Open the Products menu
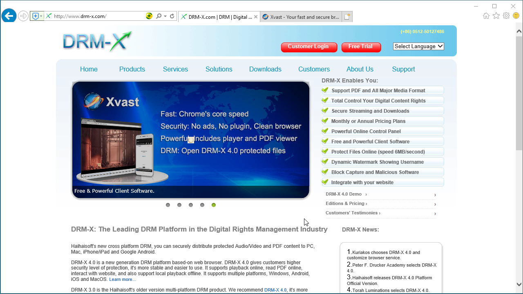523x294 pixels. click(132, 69)
